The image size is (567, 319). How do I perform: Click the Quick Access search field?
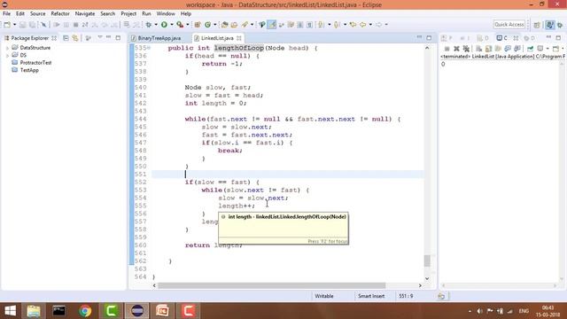tap(509, 24)
